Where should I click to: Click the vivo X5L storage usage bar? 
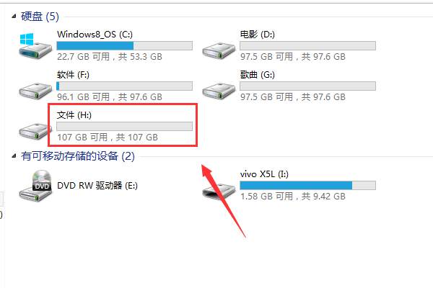[x=307, y=186]
